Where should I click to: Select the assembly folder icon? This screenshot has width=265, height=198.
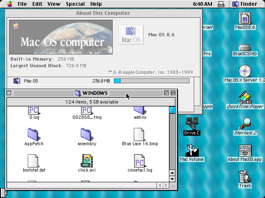pos(86,134)
